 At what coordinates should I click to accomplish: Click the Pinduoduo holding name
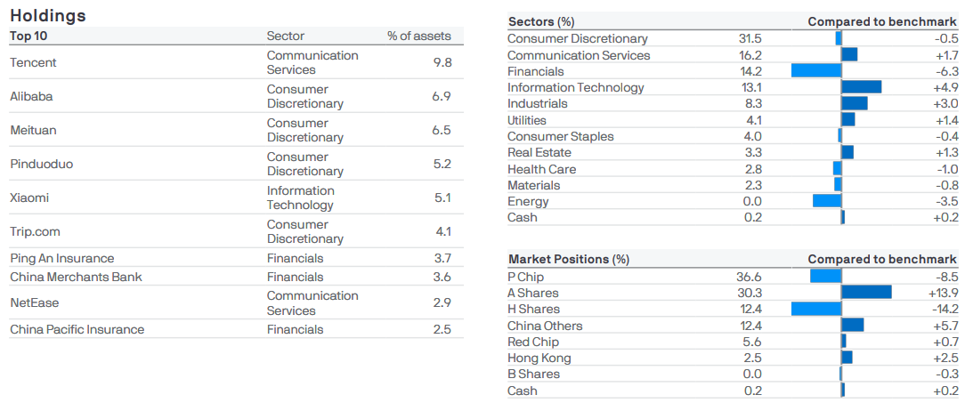pos(39,164)
